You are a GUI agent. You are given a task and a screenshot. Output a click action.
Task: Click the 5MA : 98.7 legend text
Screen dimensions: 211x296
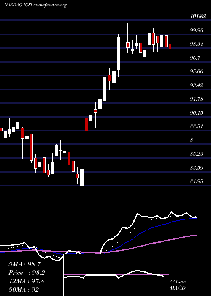pos(24,264)
